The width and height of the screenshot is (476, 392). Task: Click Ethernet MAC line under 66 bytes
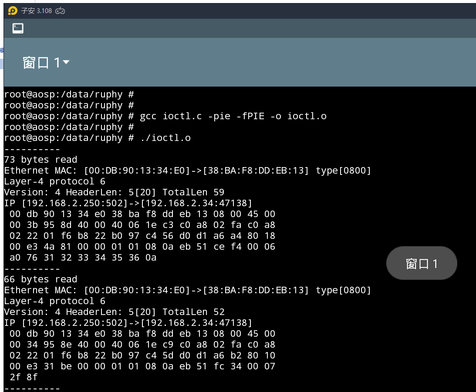click(x=188, y=290)
